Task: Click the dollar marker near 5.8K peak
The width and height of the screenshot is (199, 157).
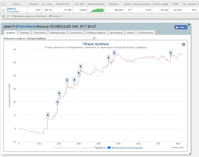Action: 114,52
